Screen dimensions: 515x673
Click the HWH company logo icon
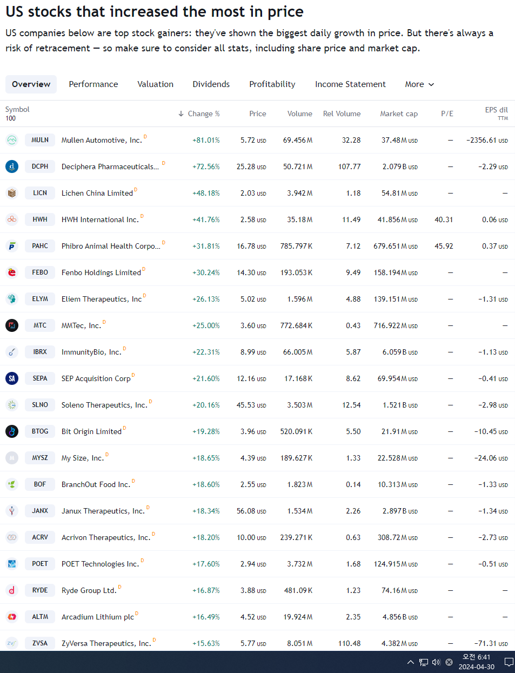pyautogui.click(x=12, y=219)
